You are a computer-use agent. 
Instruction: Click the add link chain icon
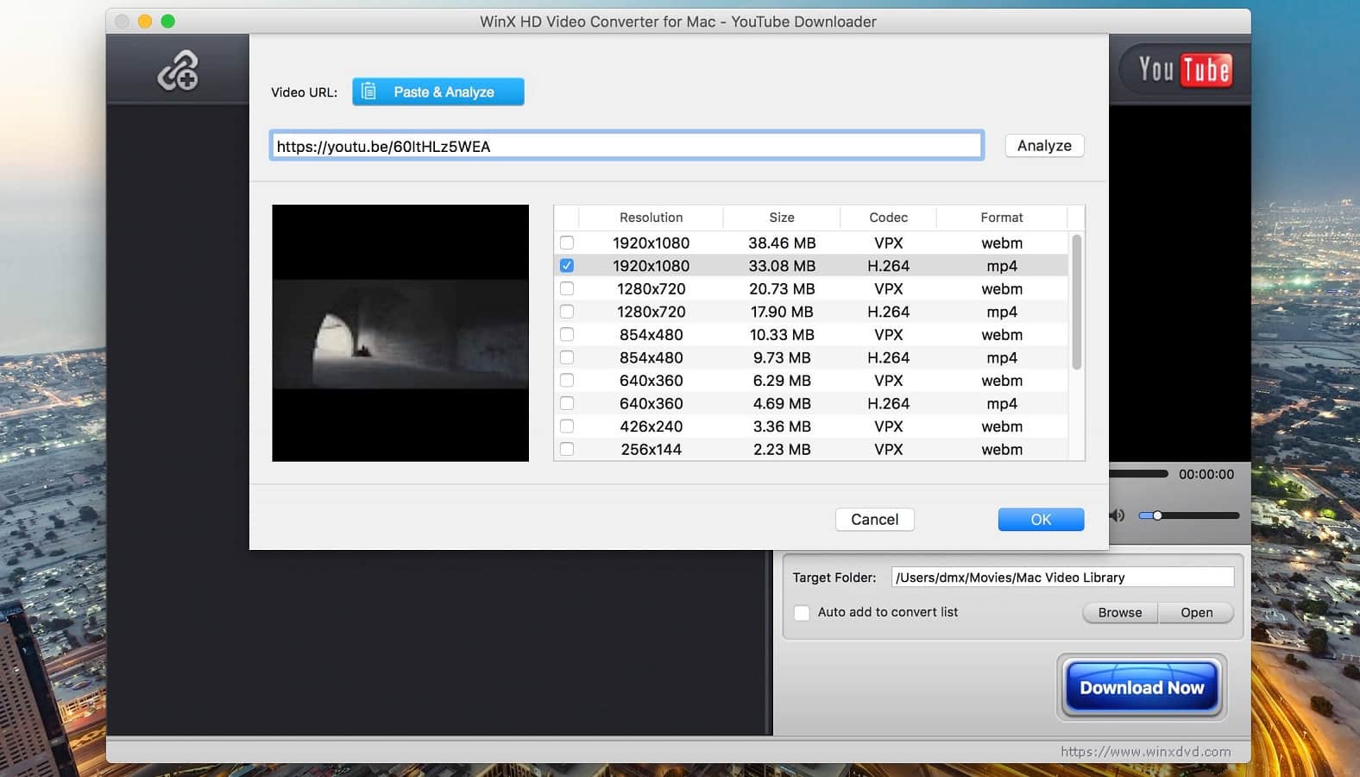click(178, 71)
